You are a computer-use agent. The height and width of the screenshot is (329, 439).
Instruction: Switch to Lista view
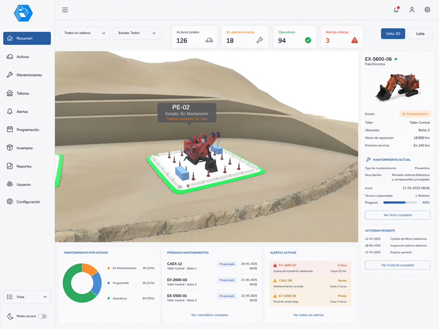[420, 33]
